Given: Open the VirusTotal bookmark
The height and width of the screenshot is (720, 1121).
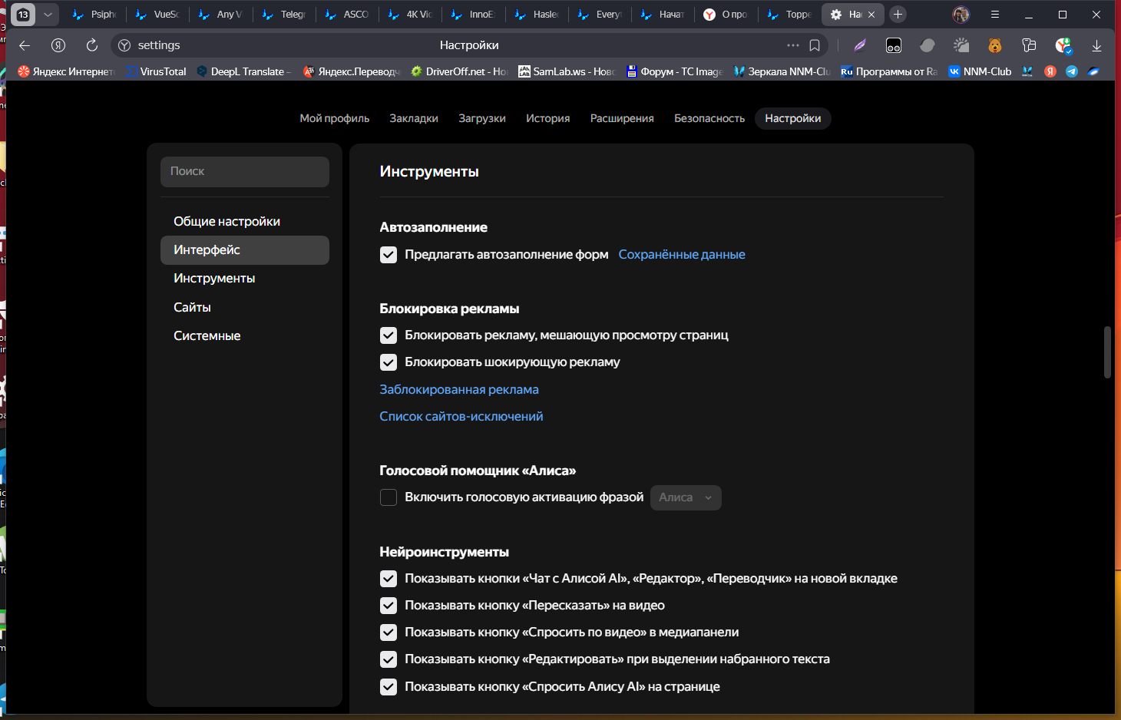Looking at the screenshot, I should [x=157, y=71].
